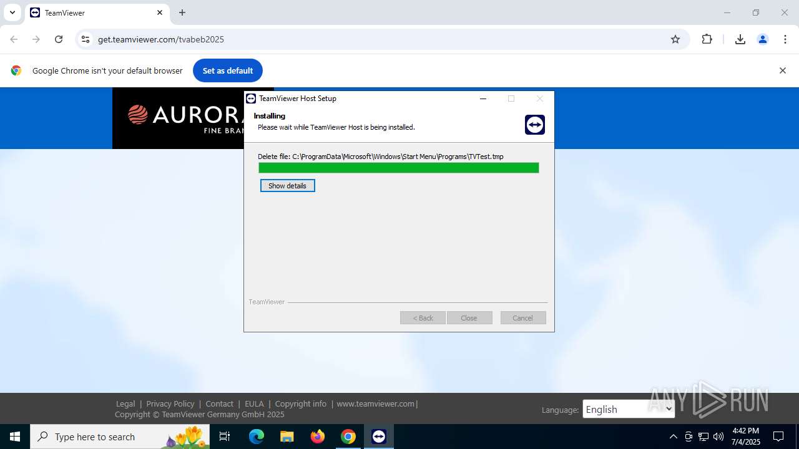Open the Privacy Policy link

170,404
